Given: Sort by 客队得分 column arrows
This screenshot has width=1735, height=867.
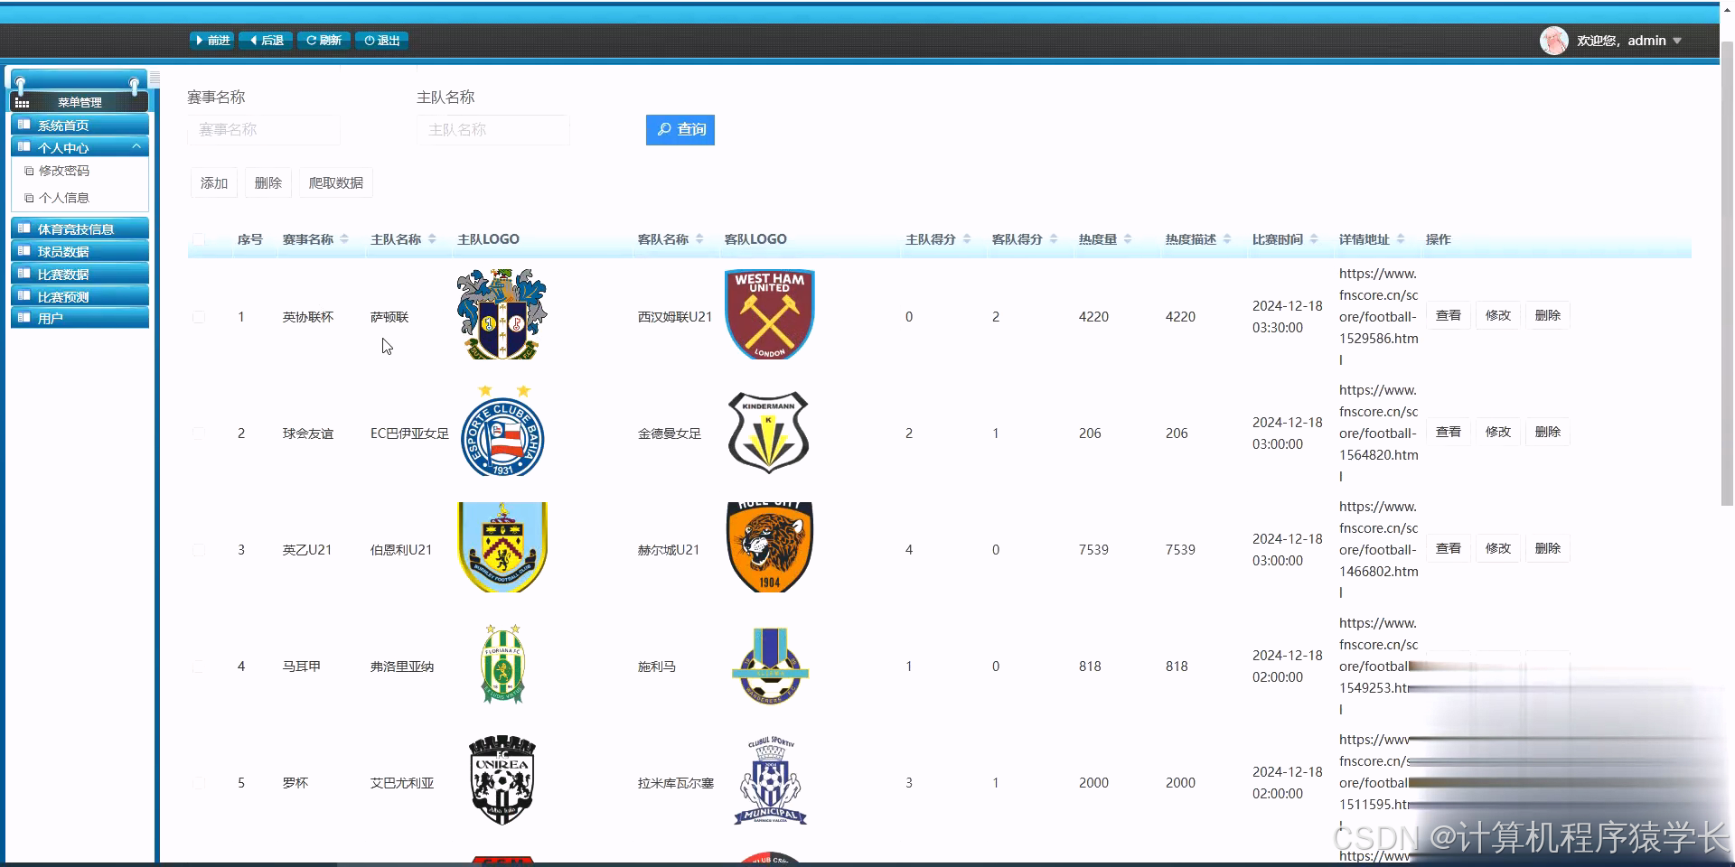Looking at the screenshot, I should [x=1054, y=239].
